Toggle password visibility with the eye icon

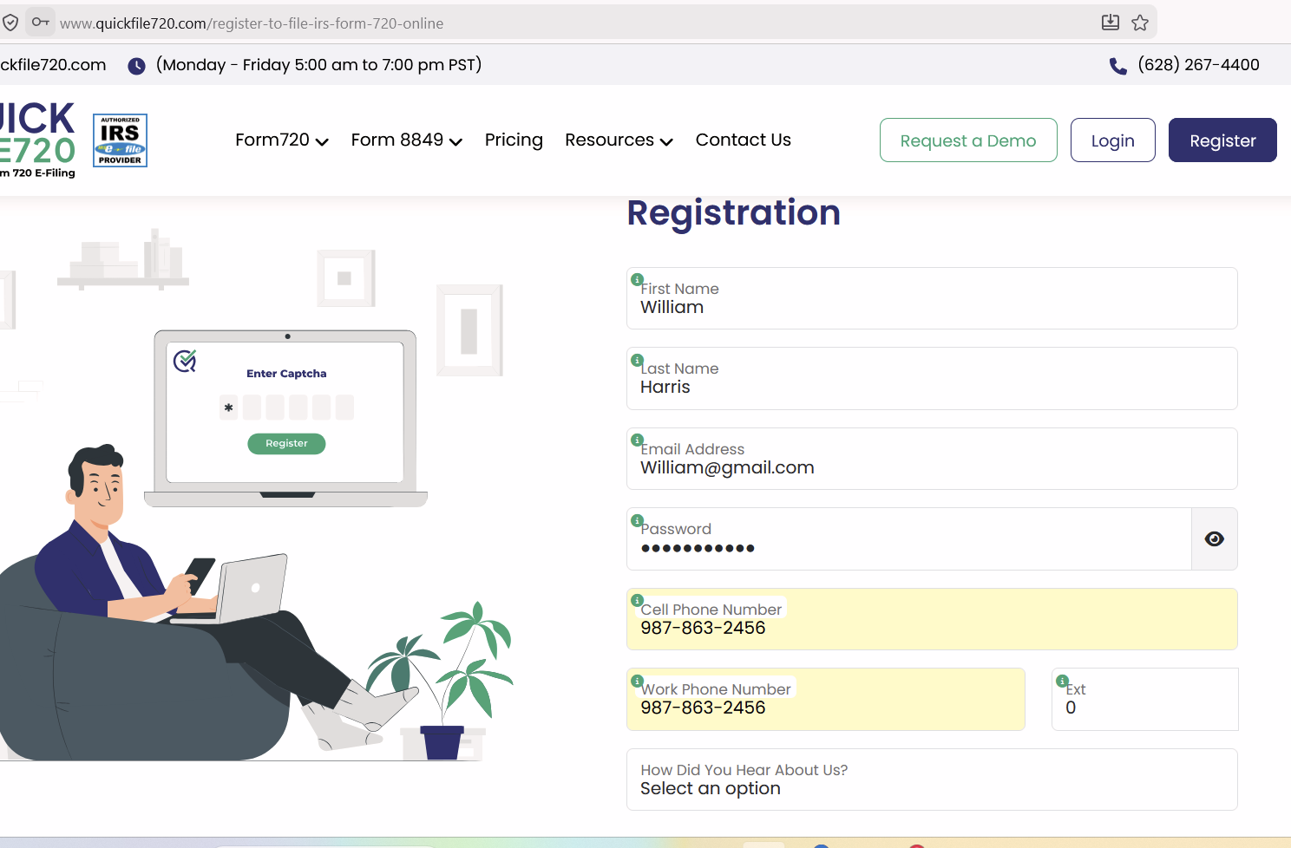[x=1215, y=539]
